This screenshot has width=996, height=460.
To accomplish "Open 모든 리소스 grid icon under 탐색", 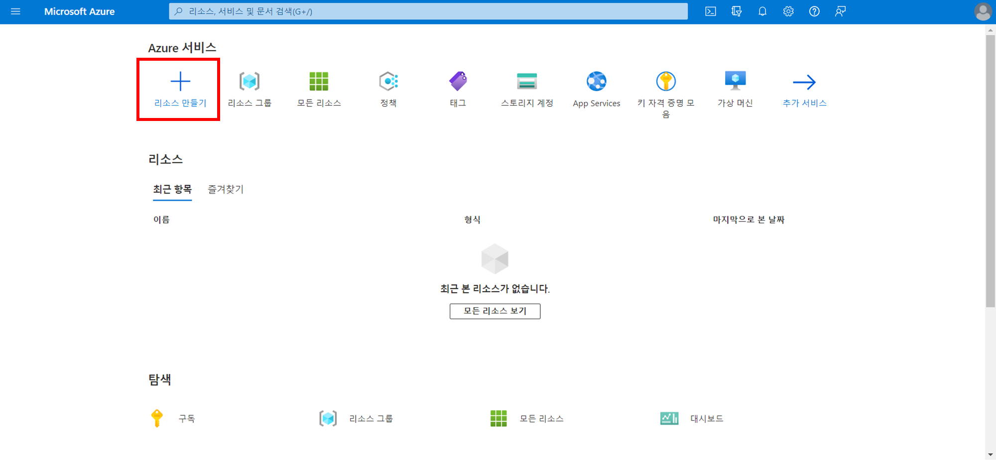I will [x=498, y=418].
